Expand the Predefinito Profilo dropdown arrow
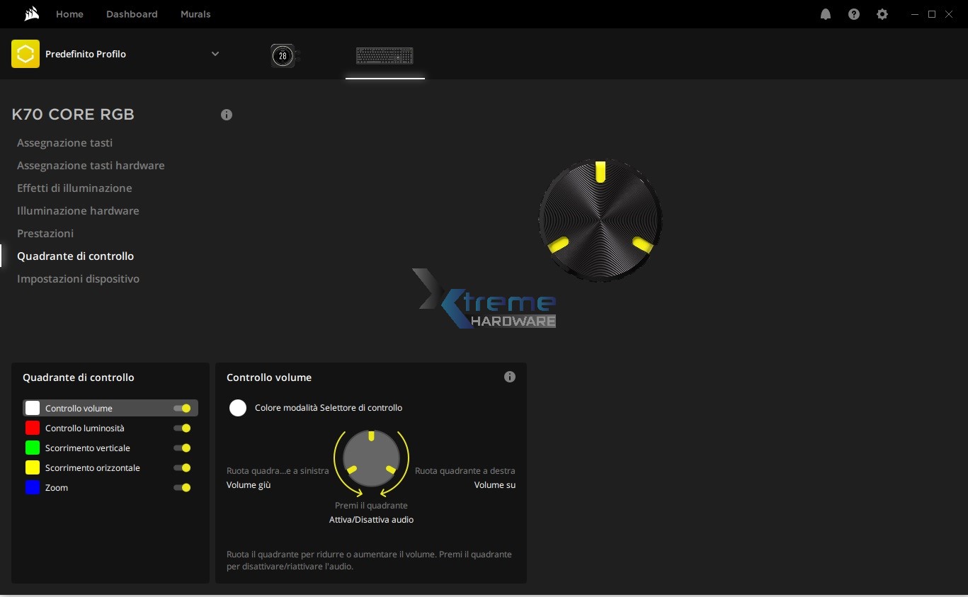The image size is (968, 597). 215,54
